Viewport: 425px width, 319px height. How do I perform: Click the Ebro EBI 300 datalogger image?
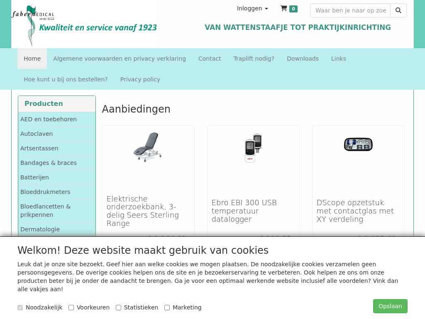pyautogui.click(x=253, y=148)
